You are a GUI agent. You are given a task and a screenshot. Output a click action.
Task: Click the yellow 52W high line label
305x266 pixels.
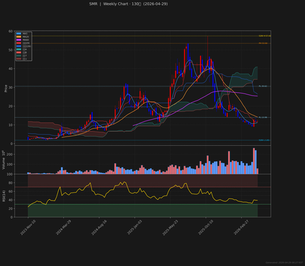[265, 36]
